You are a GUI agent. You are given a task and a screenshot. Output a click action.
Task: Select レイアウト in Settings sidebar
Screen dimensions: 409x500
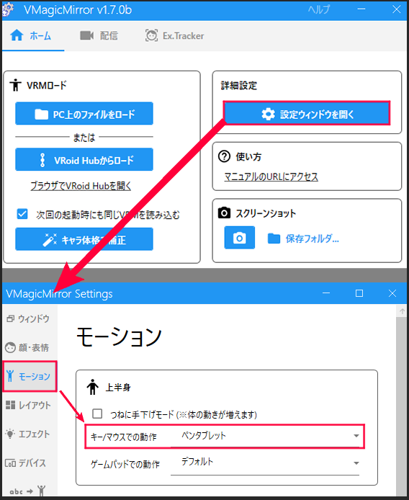coord(30,406)
